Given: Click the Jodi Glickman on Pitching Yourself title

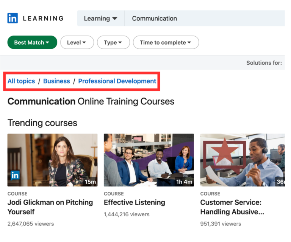Looking at the screenshot, I should (50, 207).
